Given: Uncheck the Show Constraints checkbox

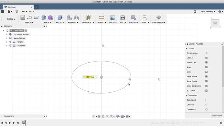Looking at the screenshot, I should pyautogui.click(x=206, y=86).
